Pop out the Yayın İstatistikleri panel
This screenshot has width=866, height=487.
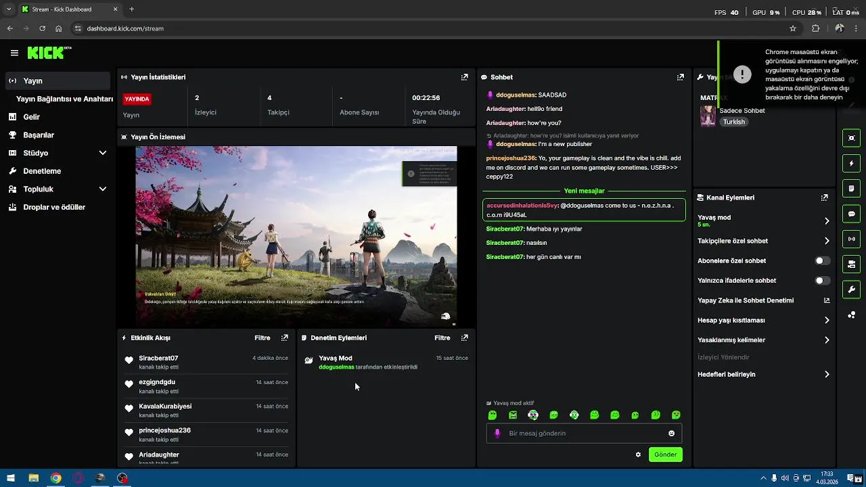click(464, 77)
